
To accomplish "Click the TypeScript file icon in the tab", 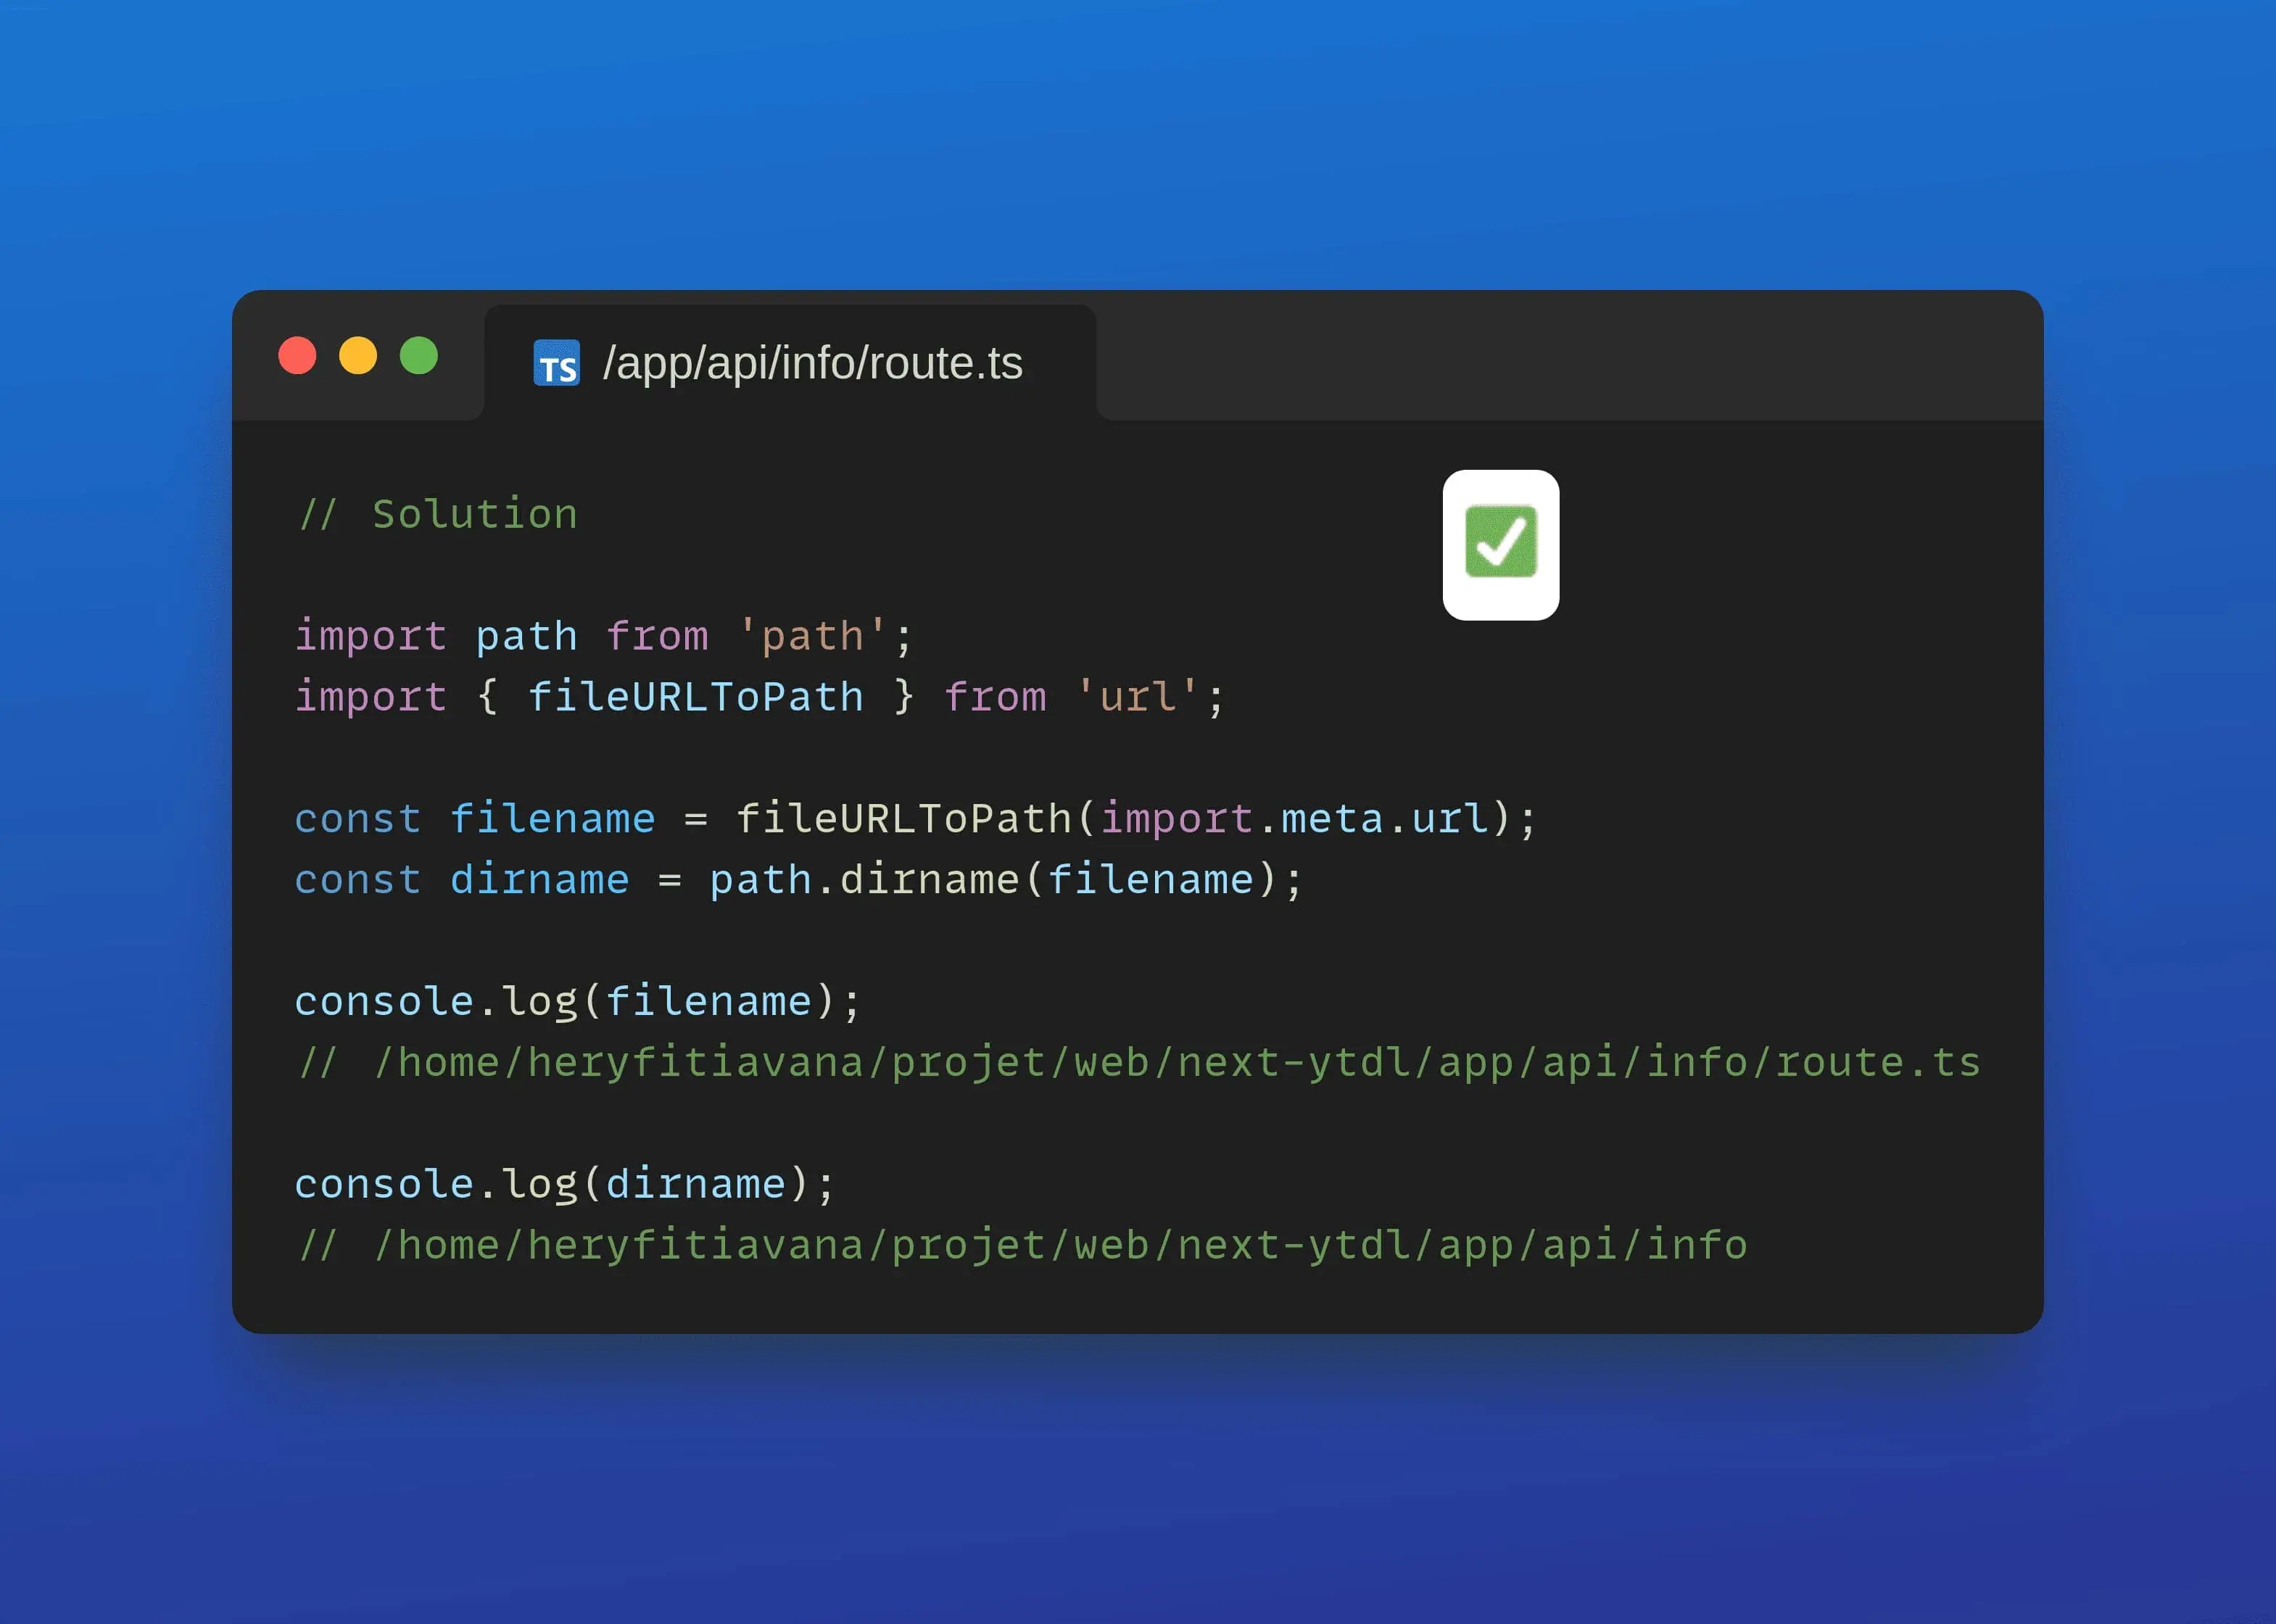I will tap(557, 363).
